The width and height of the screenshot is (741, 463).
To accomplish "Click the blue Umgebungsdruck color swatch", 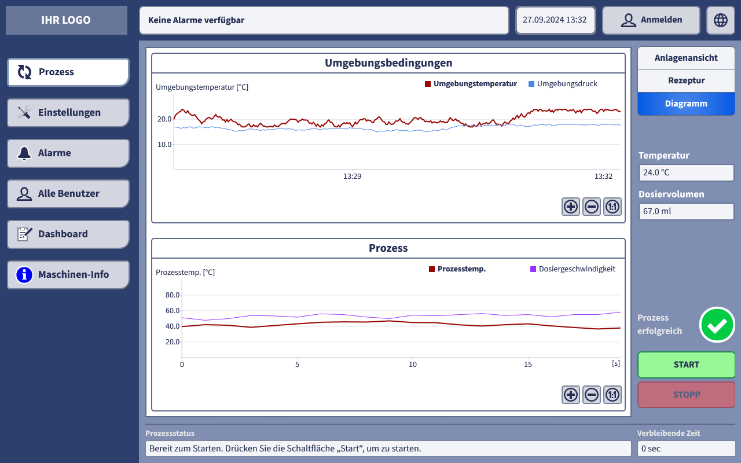I will point(531,84).
